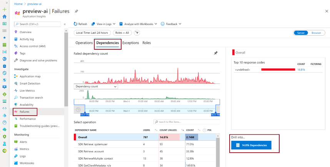Screen dimensions: 330x167
Task: Expand the portal rail with double chevron
Action: 7,3
